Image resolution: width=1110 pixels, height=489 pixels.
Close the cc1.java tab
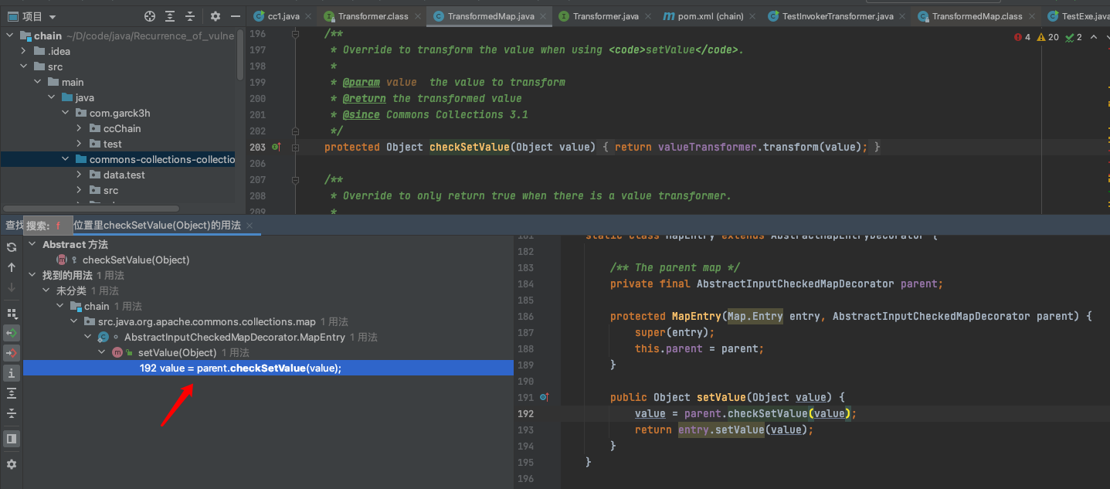pos(309,16)
